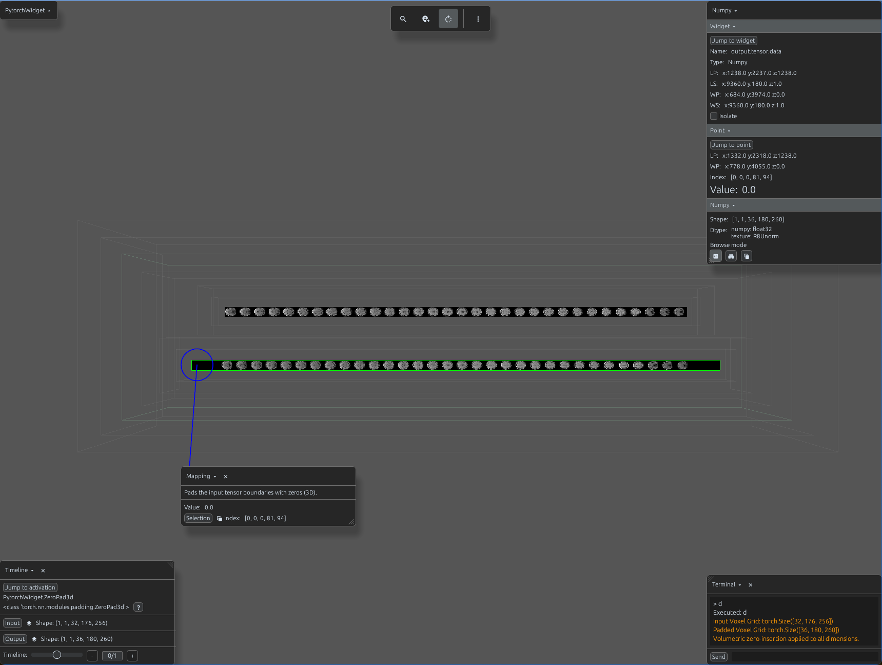This screenshot has width=882, height=665.
Task: Click the Selection button in Mapping
Action: click(198, 519)
